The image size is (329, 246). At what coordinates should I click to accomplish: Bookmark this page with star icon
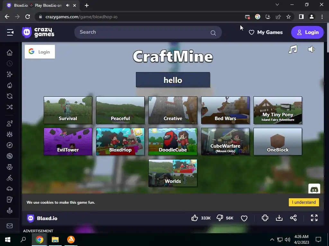coord(289,17)
